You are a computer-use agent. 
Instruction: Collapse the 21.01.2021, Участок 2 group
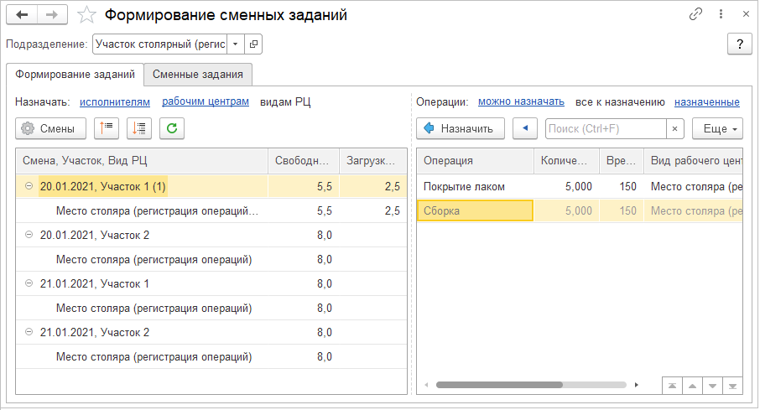point(29,333)
